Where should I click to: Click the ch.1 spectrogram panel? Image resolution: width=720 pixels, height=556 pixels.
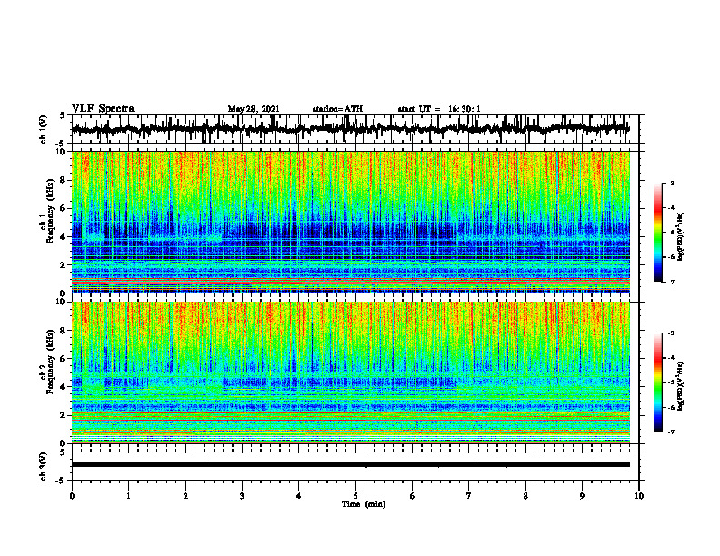coord(351,222)
